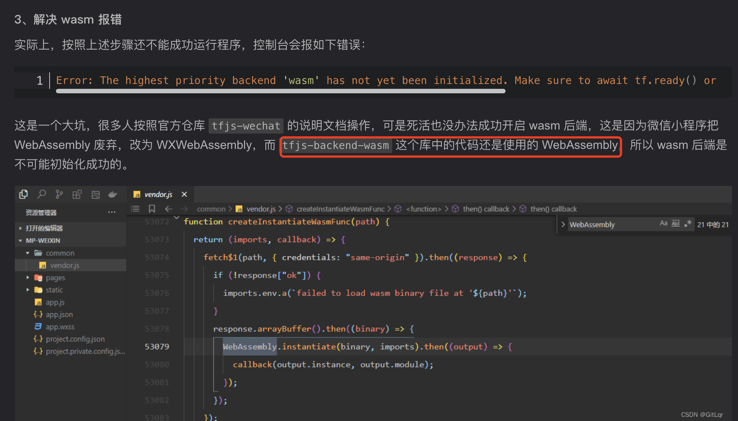
Task: Open the explorer more actions ellipsis
Action: coord(112,212)
